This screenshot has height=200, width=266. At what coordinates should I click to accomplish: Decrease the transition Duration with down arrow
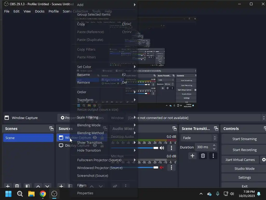click(x=214, y=149)
